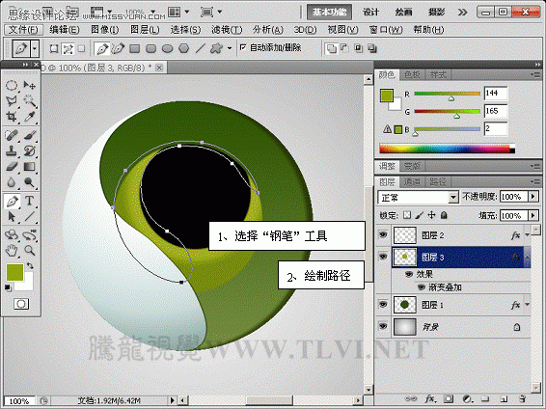Expand 图层 1 fx effects arrow

coord(527,305)
